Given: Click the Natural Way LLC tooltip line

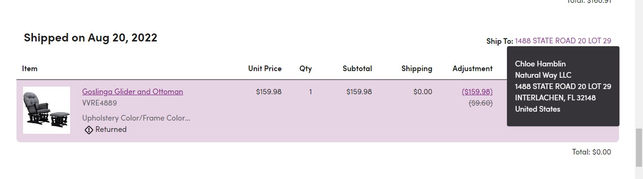Looking at the screenshot, I should (x=543, y=75).
